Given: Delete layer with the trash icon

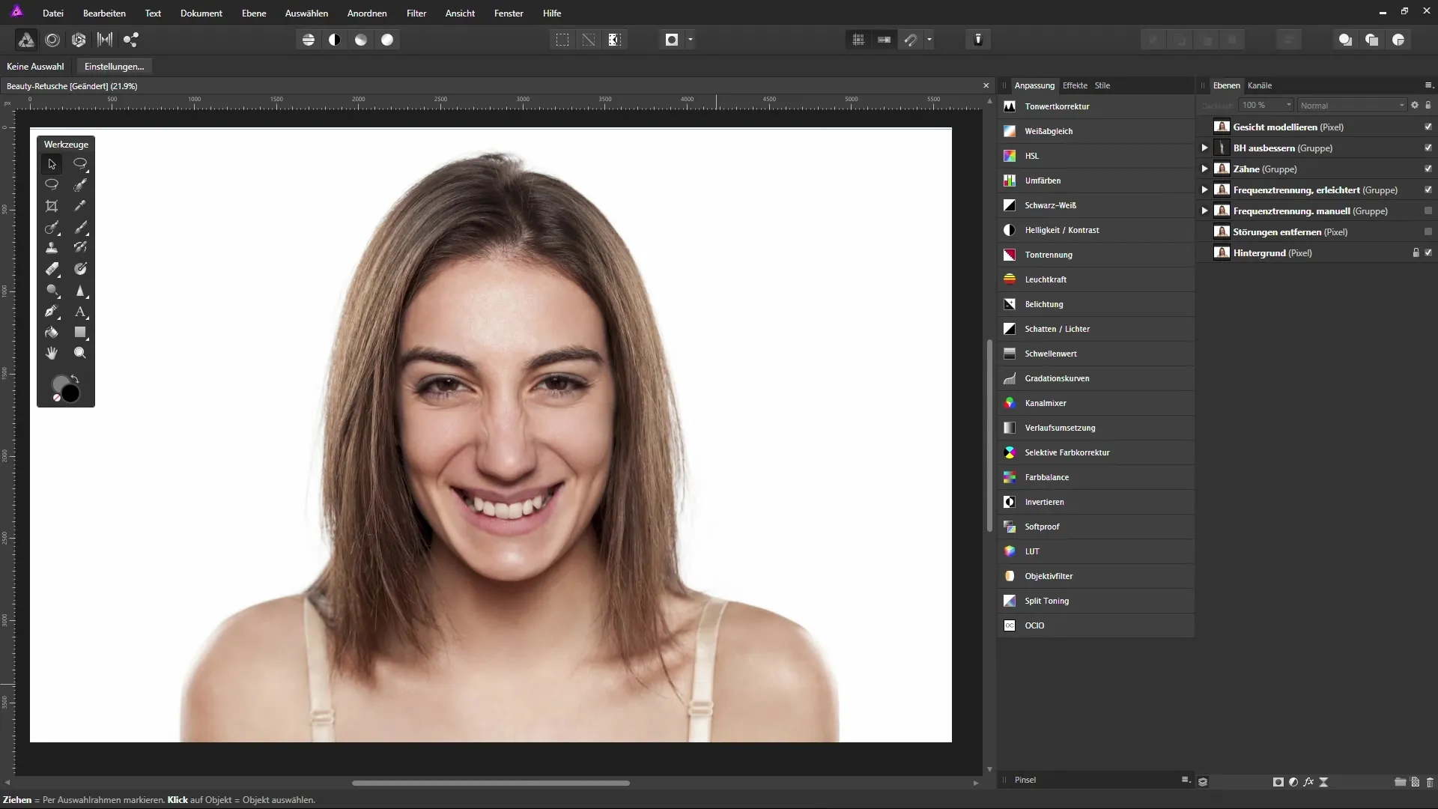Looking at the screenshot, I should point(1430,781).
